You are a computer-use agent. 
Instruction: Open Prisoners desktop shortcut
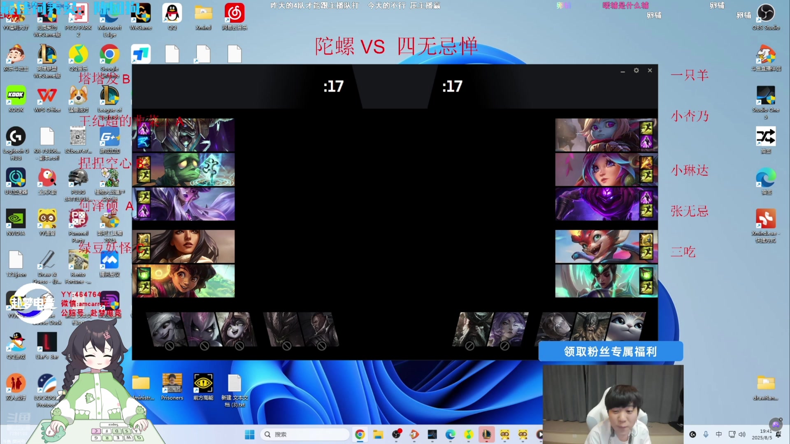[172, 387]
